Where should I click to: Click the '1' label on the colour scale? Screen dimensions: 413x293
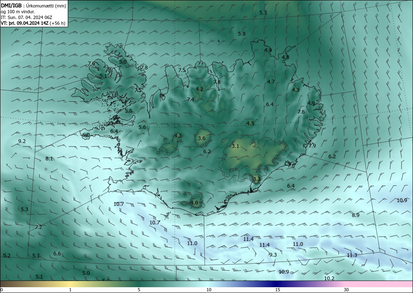point(70,290)
